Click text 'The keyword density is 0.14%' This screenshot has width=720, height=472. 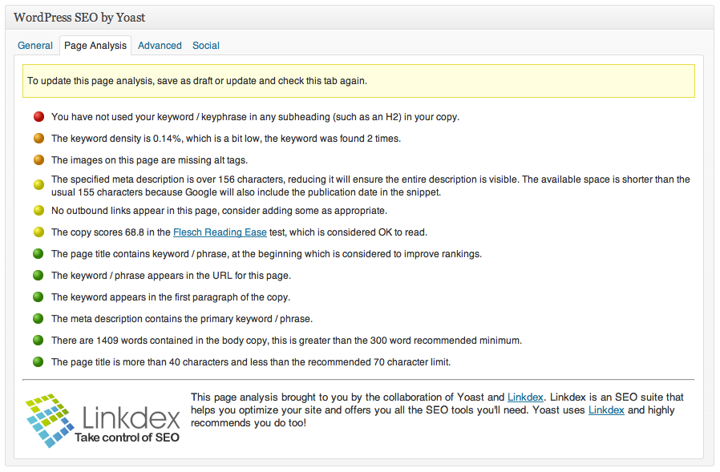(116, 139)
